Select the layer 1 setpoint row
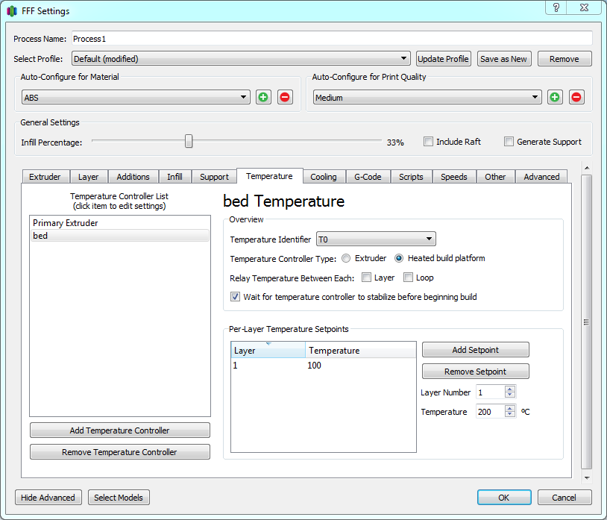 tap(323, 365)
